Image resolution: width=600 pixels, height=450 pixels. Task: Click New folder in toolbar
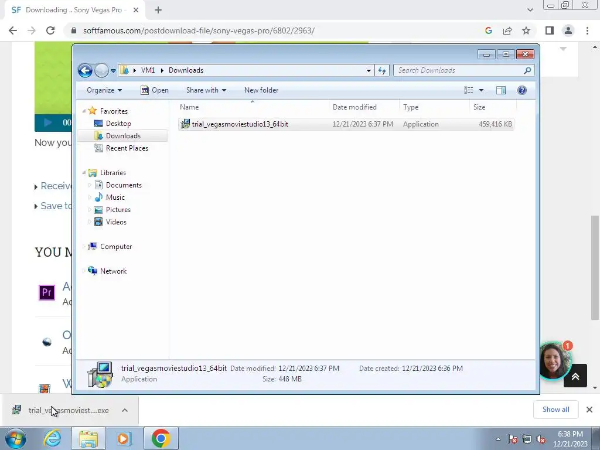(261, 90)
